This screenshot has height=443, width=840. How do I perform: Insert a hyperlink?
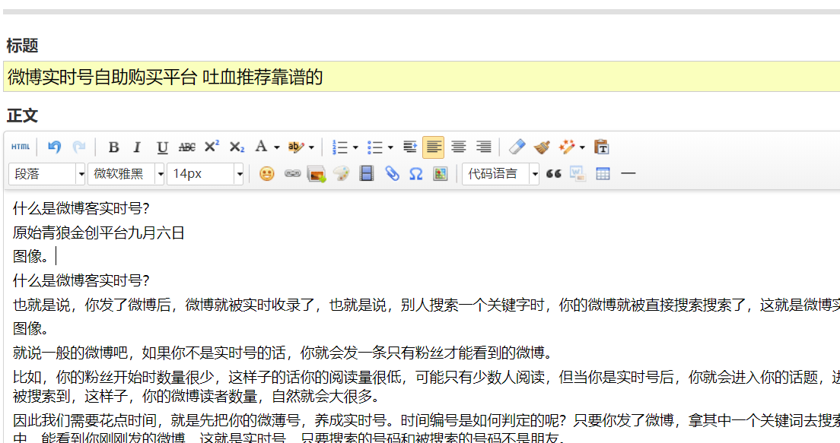click(292, 174)
